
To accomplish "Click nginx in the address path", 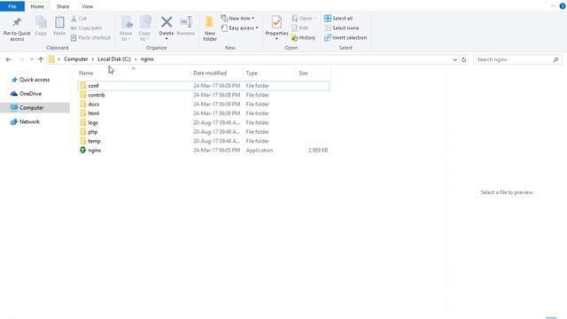I will coord(147,59).
